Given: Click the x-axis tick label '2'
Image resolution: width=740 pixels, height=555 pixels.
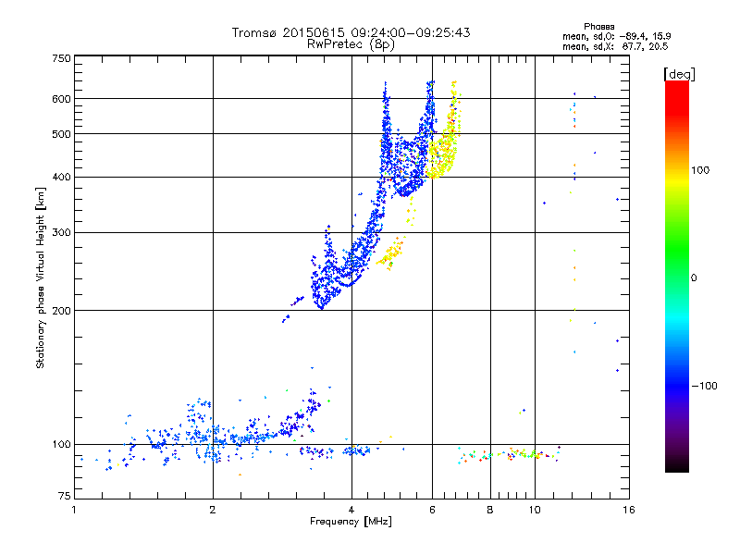Looking at the screenshot, I should click(213, 510).
